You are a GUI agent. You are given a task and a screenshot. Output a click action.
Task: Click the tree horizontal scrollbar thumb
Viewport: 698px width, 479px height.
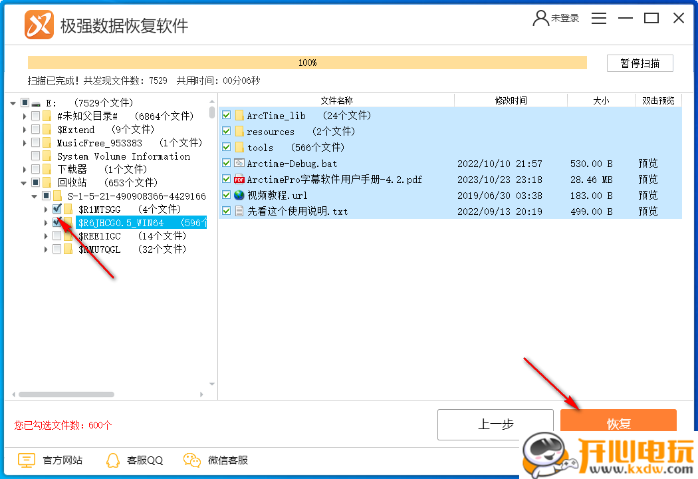pyautogui.click(x=66, y=395)
